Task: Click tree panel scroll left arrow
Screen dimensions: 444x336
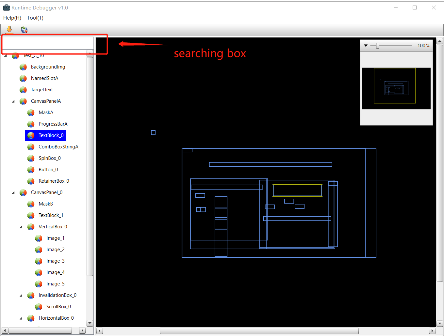Action: coord(5,330)
